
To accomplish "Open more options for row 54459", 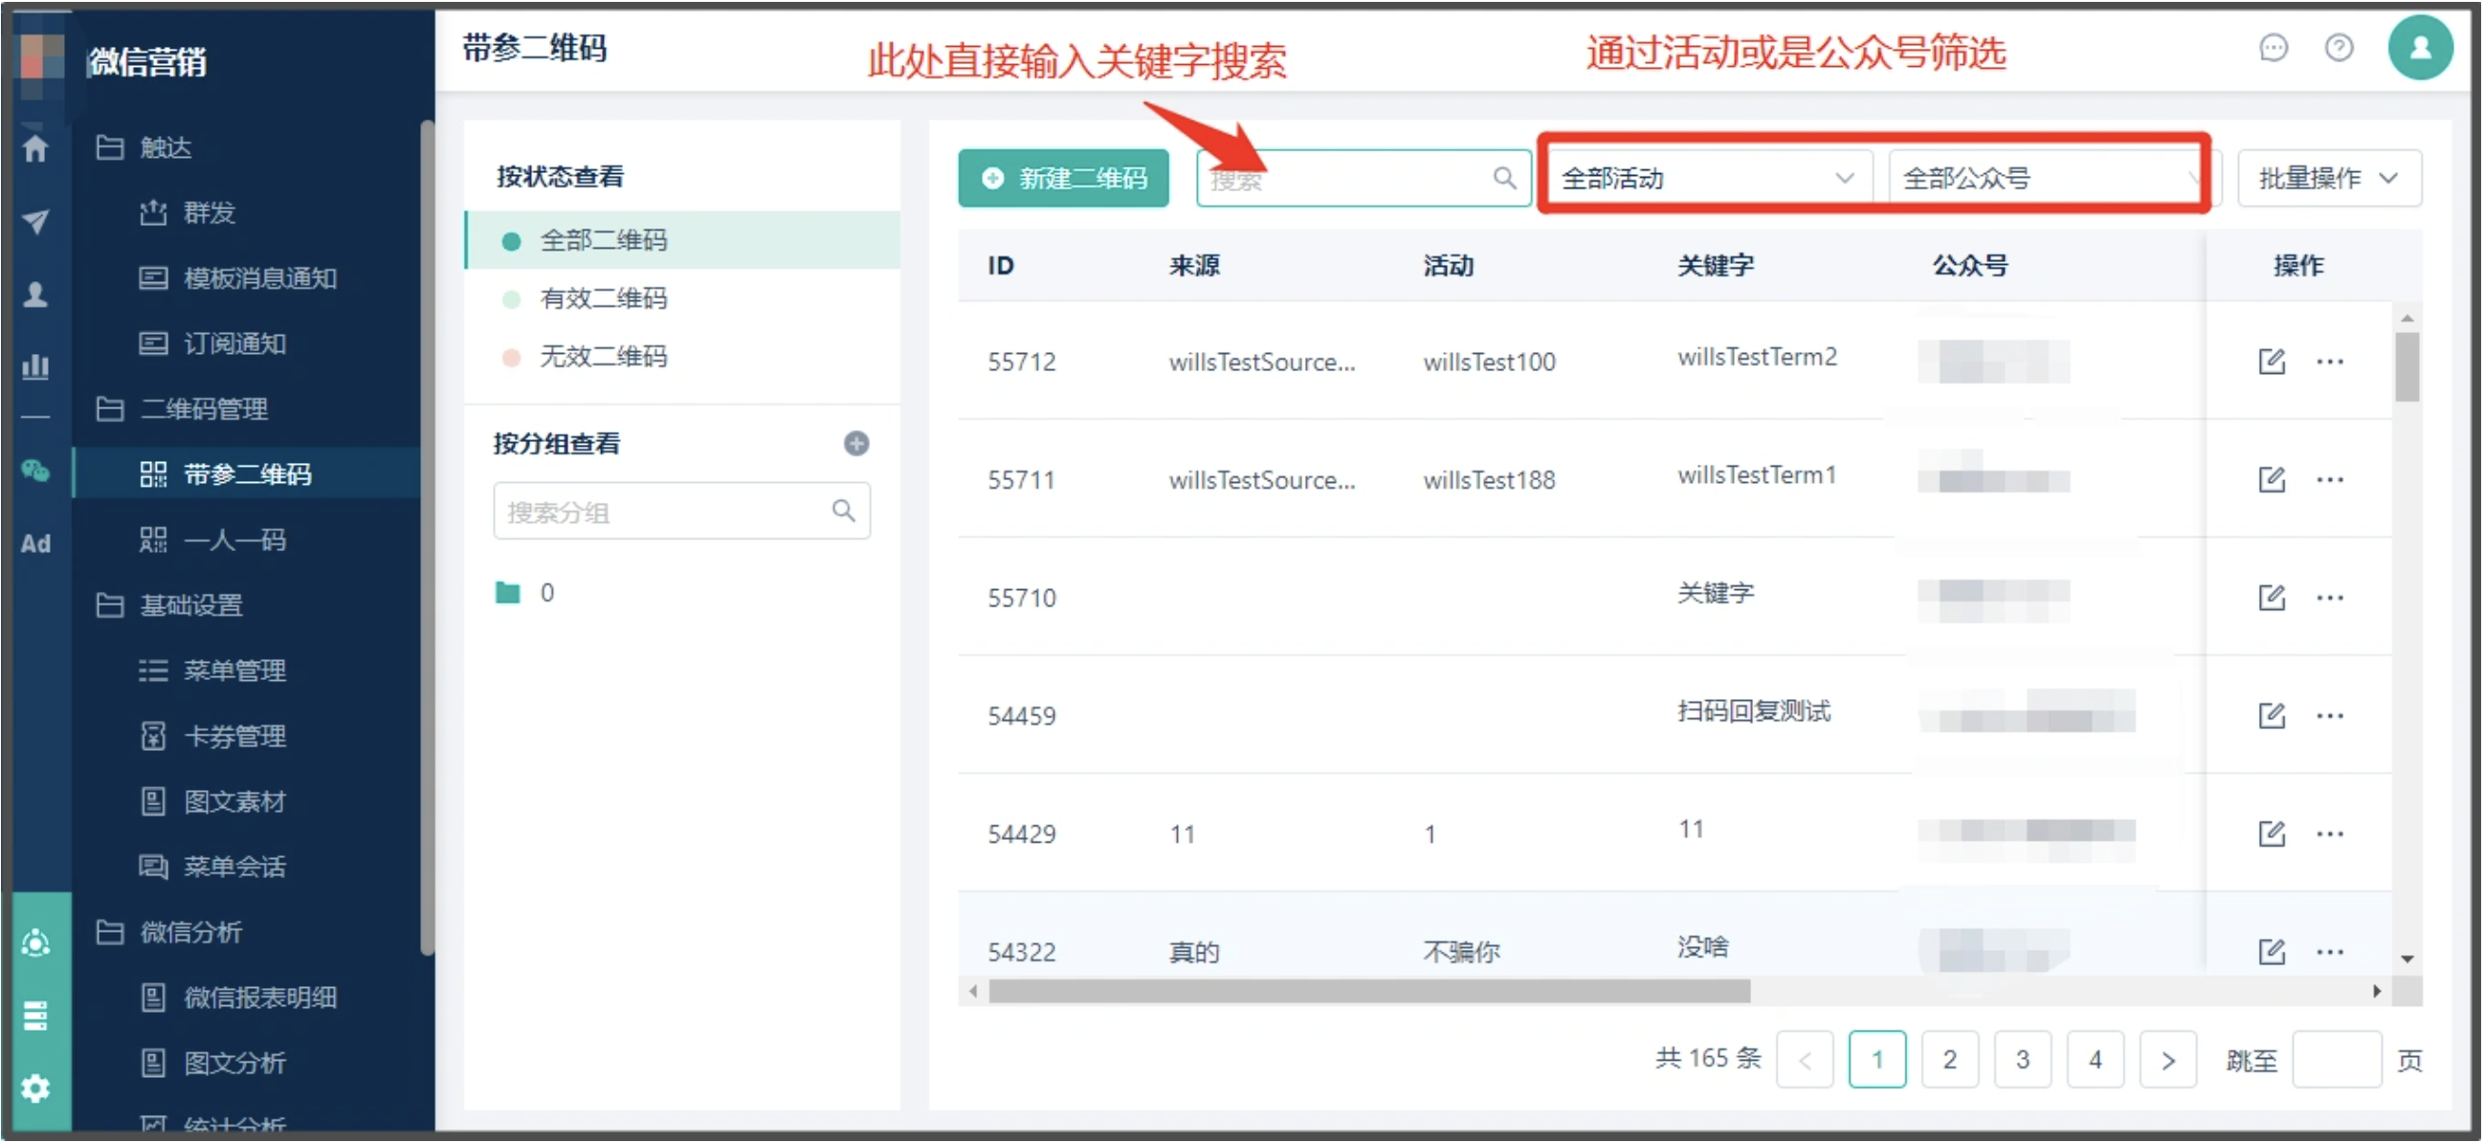I will coord(2331,716).
